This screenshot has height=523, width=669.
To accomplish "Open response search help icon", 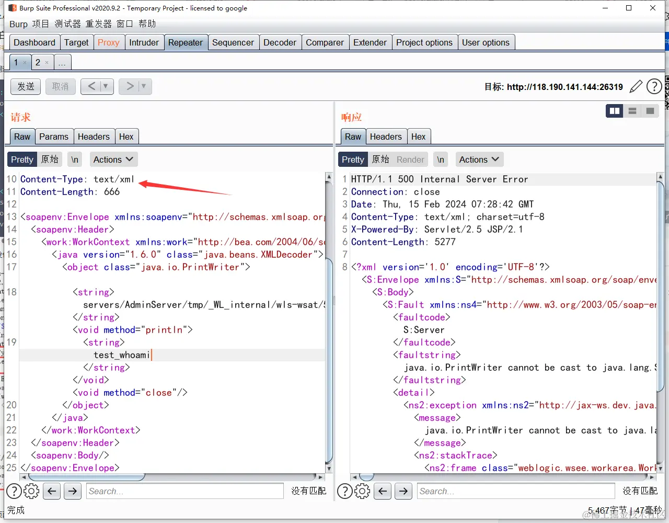I will tap(345, 491).
